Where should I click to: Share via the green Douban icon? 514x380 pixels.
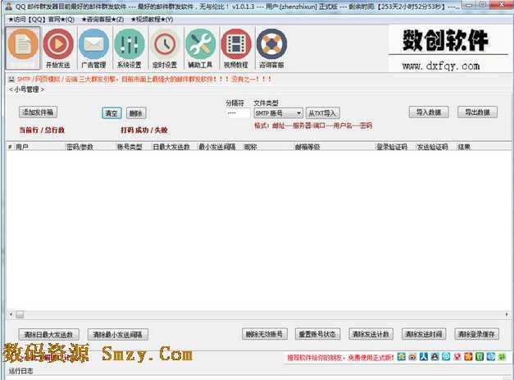click(480, 357)
